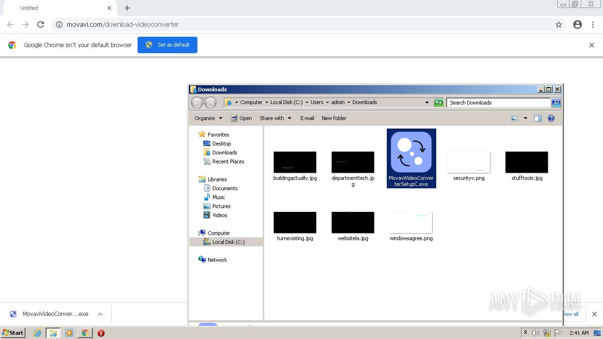Go back in the Downloads Explorer window
The height and width of the screenshot is (339, 603).
pos(197,102)
